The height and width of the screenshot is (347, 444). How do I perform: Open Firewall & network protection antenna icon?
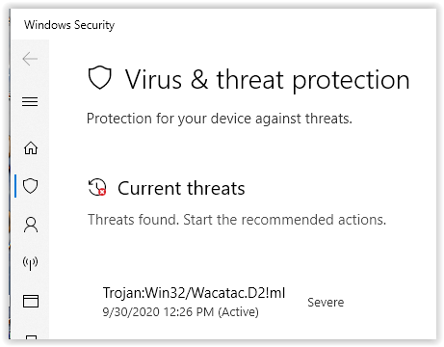[x=31, y=263]
